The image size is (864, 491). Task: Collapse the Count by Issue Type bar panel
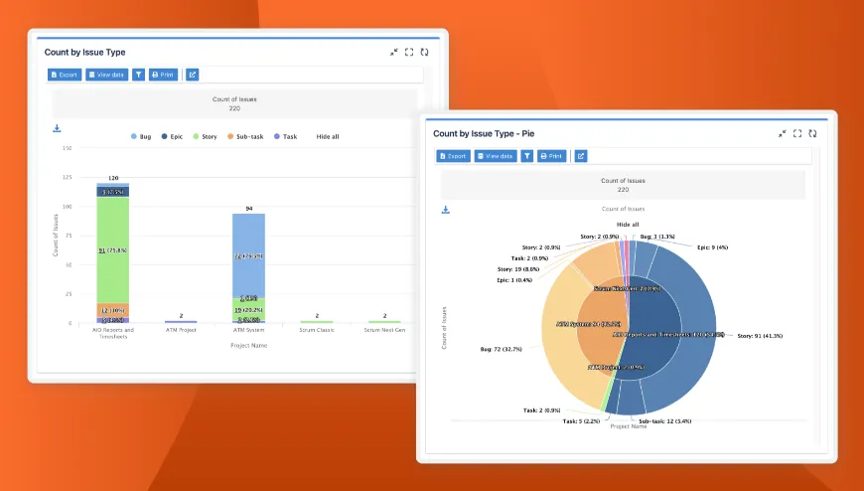393,52
